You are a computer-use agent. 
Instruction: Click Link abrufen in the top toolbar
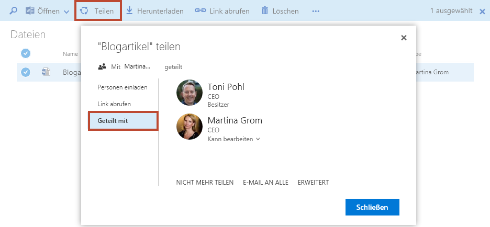coord(222,11)
